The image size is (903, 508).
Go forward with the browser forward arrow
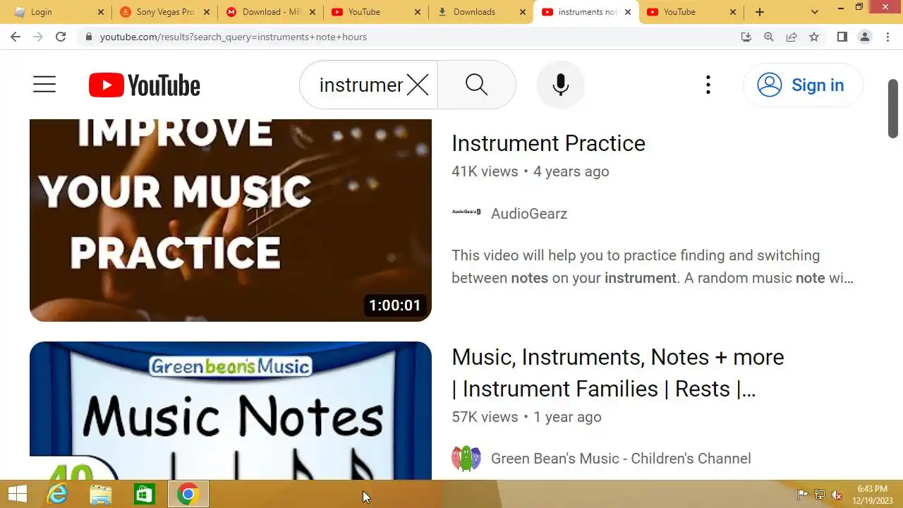click(38, 37)
